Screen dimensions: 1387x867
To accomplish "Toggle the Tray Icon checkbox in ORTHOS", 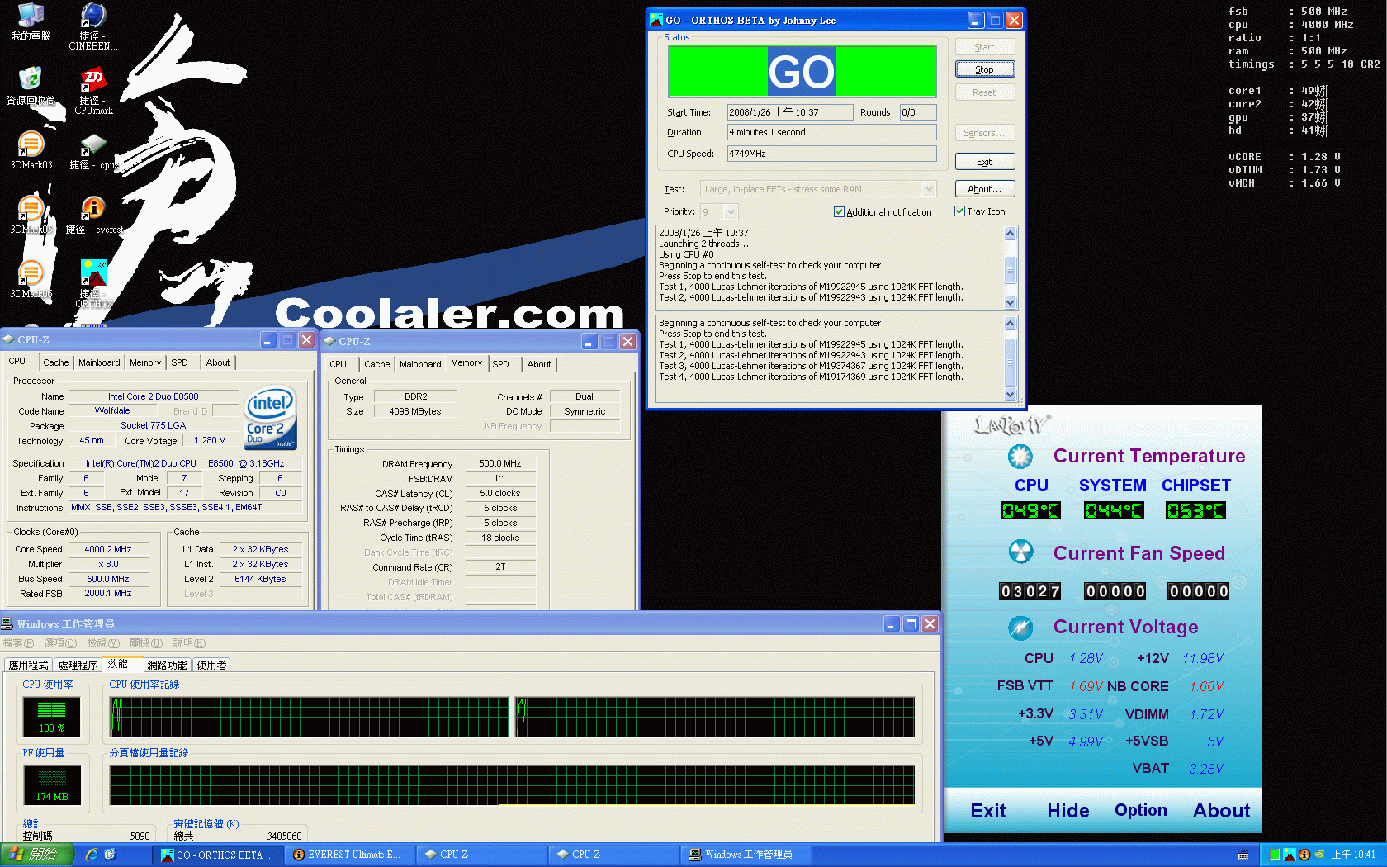I will [959, 211].
